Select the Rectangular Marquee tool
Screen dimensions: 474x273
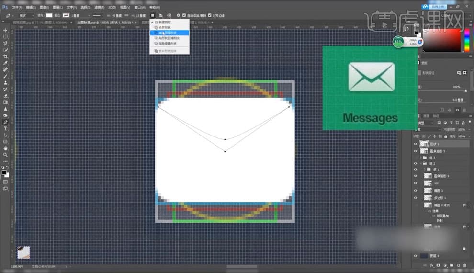(x=5, y=36)
